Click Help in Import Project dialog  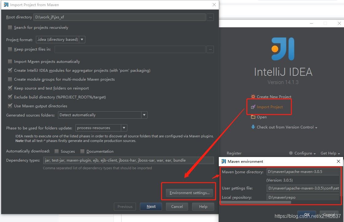203,206
